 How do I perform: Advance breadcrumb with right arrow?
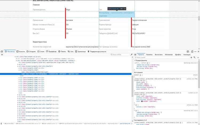coord(132,124)
